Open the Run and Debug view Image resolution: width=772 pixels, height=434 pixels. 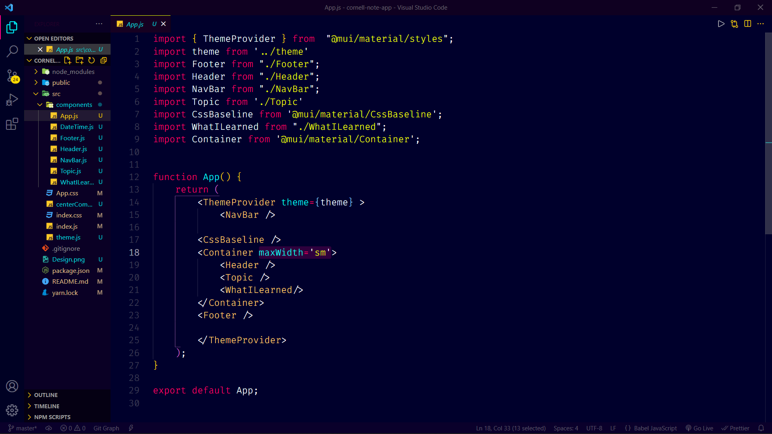click(x=12, y=99)
